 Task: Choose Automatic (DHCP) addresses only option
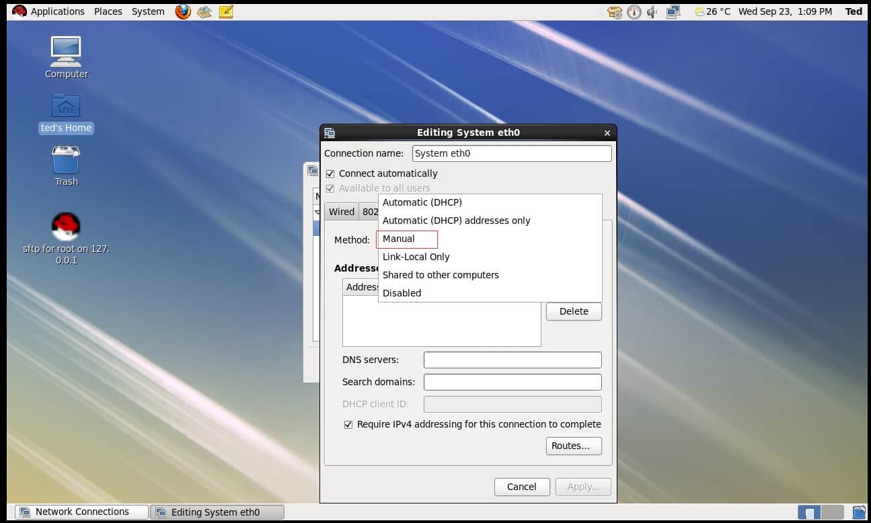[456, 220]
